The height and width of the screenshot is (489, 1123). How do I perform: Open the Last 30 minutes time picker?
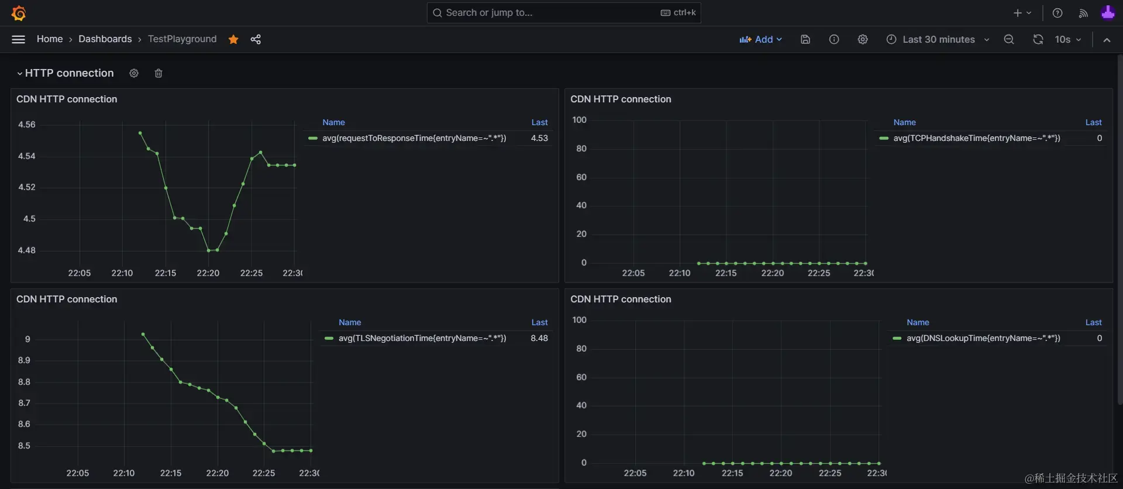tap(938, 39)
